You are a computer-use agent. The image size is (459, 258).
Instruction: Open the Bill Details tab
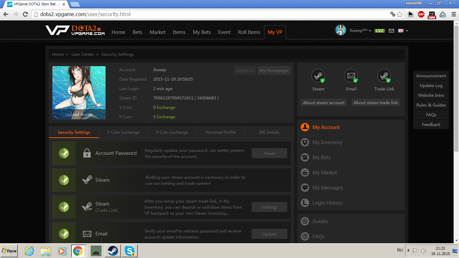tap(269, 132)
